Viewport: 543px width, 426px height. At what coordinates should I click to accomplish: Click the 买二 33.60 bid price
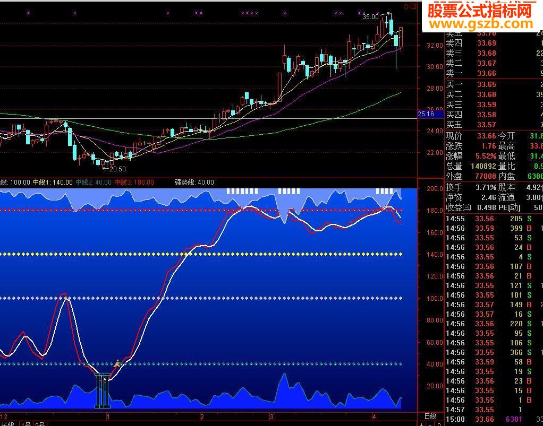click(487, 94)
